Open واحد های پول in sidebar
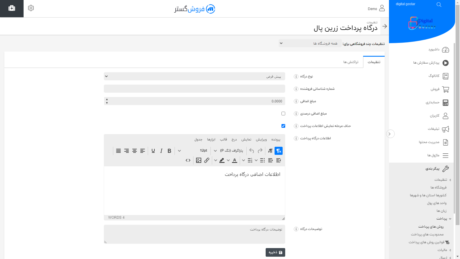The image size is (460, 259). coord(437,203)
